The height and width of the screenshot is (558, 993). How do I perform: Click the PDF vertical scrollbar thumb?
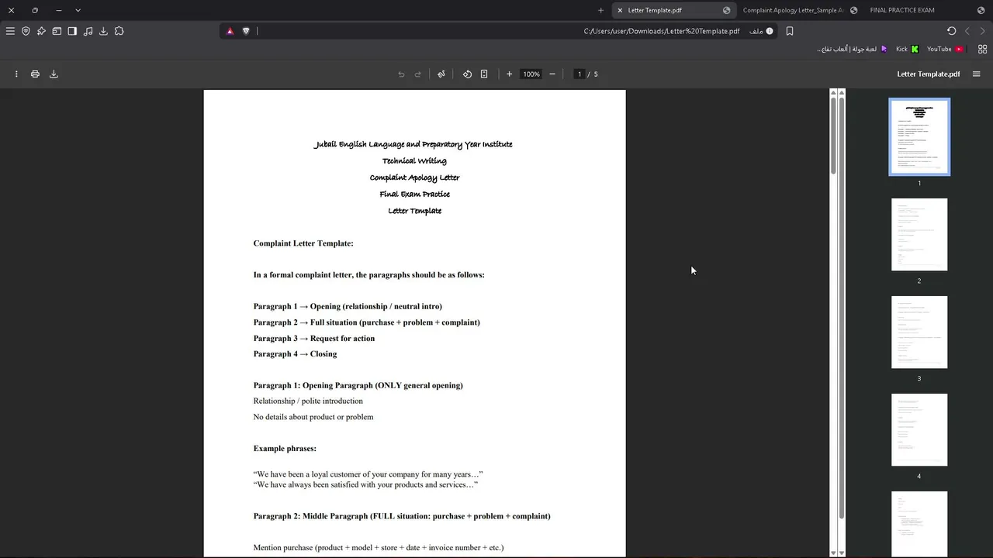834,136
